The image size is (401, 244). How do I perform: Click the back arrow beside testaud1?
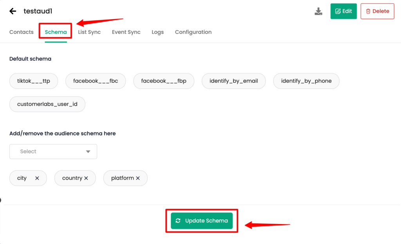[13, 11]
